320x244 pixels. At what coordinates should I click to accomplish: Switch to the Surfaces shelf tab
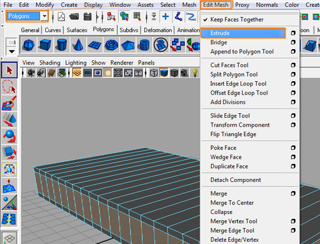tap(77, 30)
